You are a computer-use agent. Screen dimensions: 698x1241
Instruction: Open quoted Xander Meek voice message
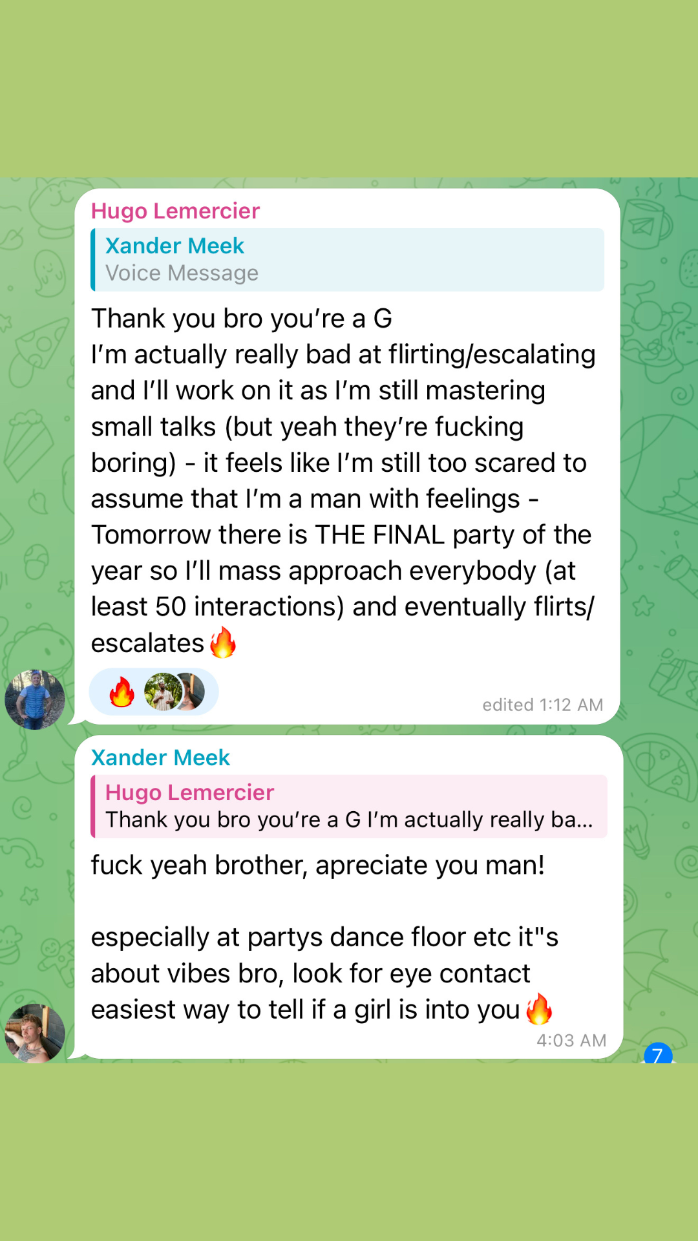click(x=348, y=260)
